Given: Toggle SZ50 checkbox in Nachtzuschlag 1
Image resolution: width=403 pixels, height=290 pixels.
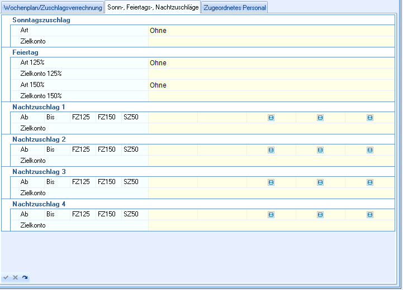Looking at the screenshot, I should click(370, 118).
